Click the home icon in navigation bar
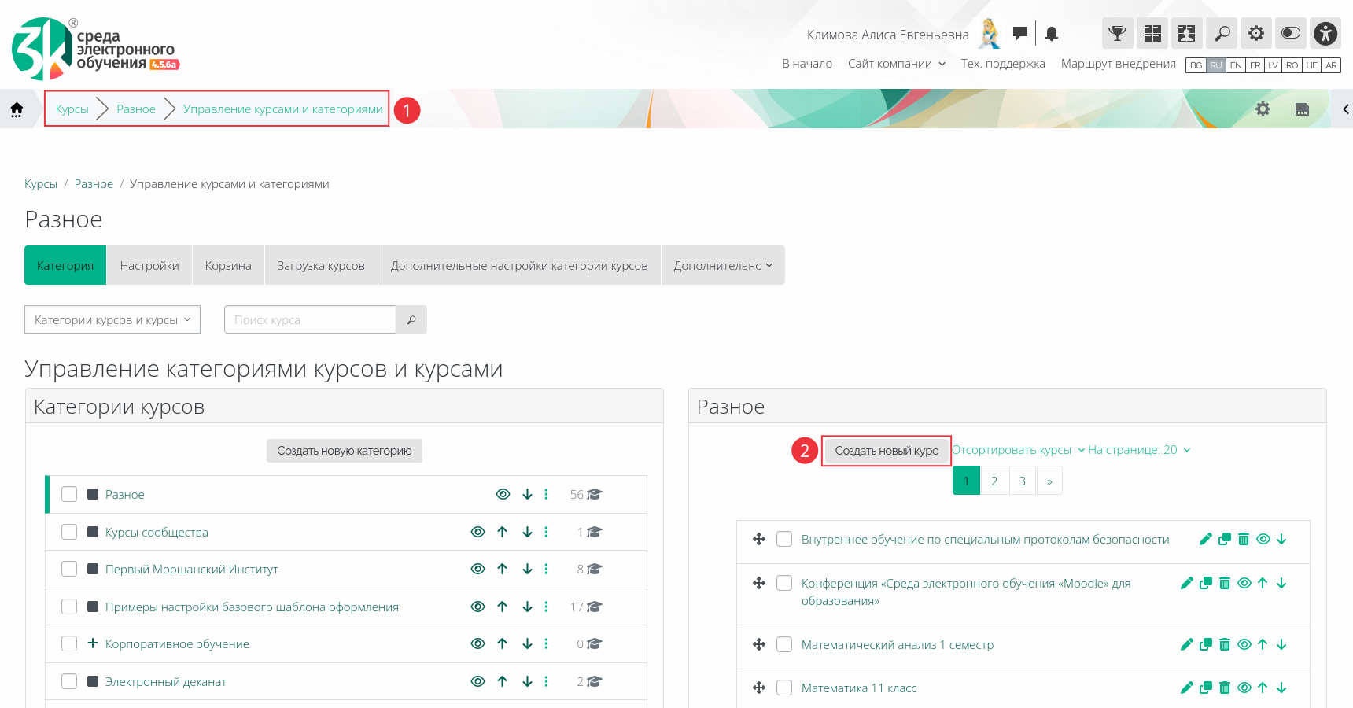This screenshot has height=708, width=1353. [17, 109]
